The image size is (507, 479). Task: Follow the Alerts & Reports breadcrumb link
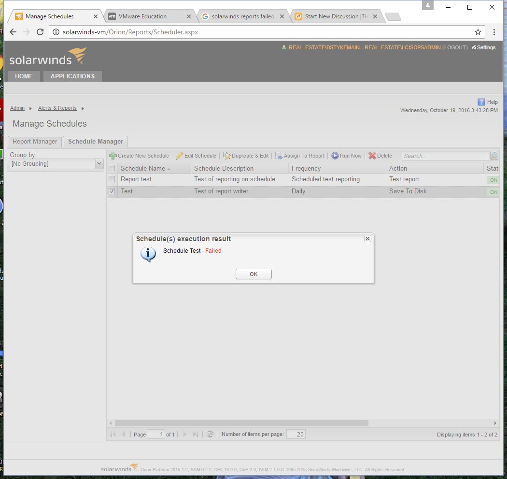pos(57,108)
